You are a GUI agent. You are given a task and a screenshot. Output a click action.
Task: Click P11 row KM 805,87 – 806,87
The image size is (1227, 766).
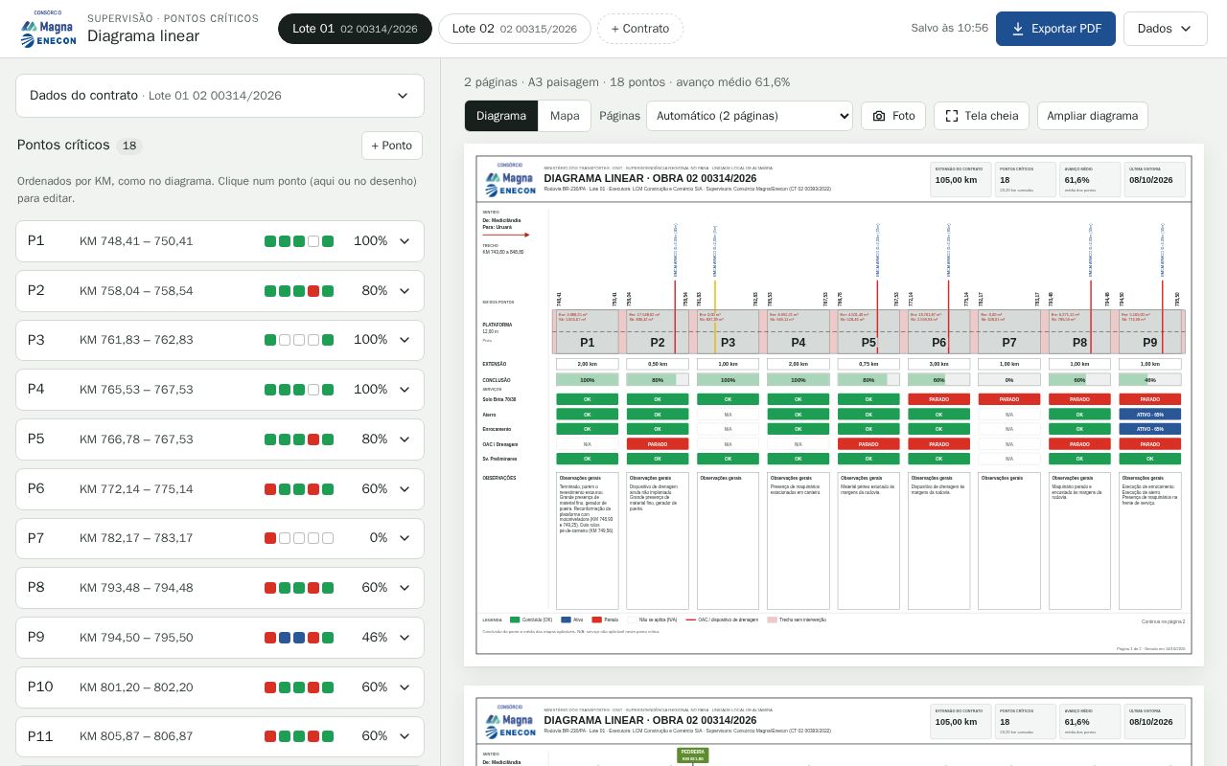point(220,736)
